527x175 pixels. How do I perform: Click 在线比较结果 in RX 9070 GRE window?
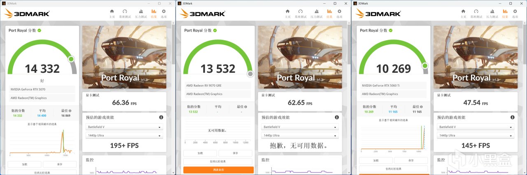pos(218,161)
